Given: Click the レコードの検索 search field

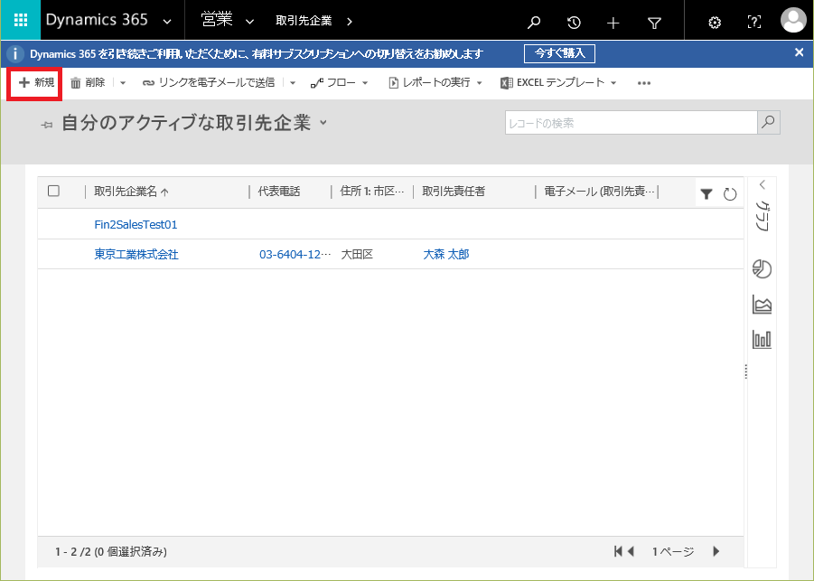Looking at the screenshot, I should (631, 123).
